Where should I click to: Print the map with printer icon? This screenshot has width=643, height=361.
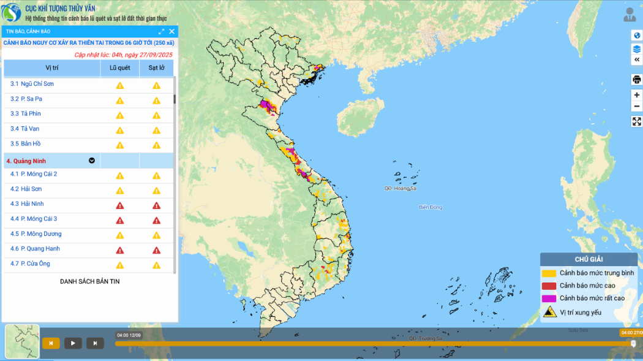coord(636,80)
